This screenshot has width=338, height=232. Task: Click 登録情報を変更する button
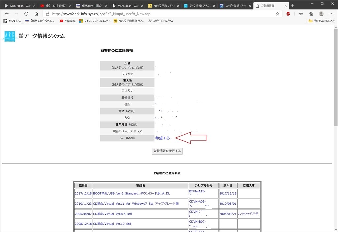tap(167, 151)
